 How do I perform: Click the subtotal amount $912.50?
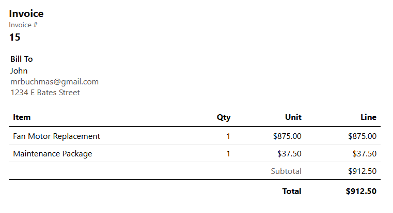(x=362, y=171)
